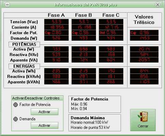
Task: Select Trifásico active energy 644
Action: coord(144,71)
